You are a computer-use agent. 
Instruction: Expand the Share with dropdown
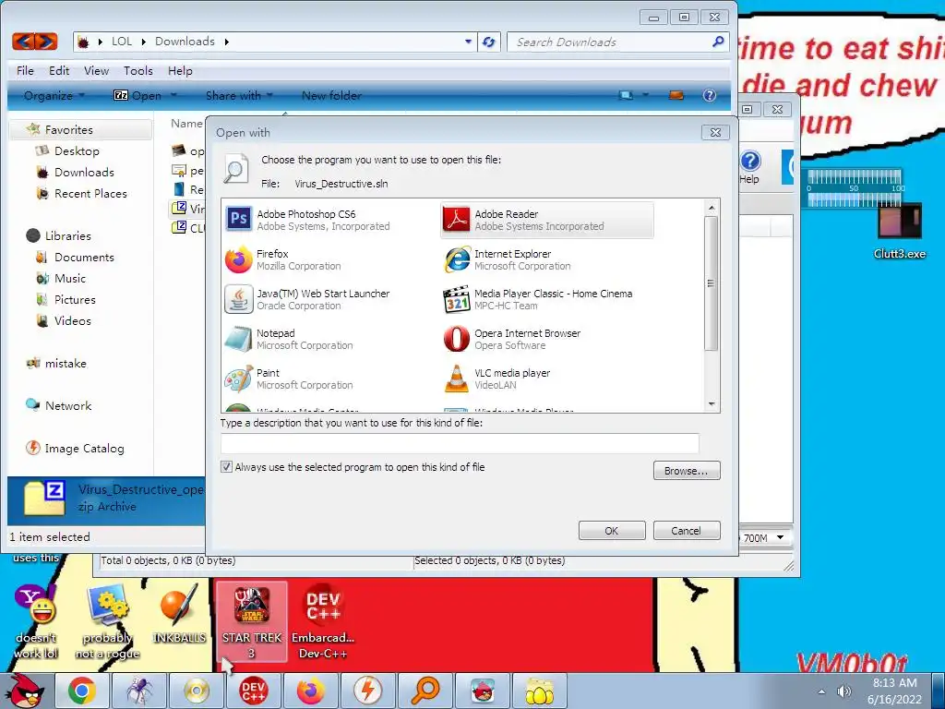tap(239, 95)
